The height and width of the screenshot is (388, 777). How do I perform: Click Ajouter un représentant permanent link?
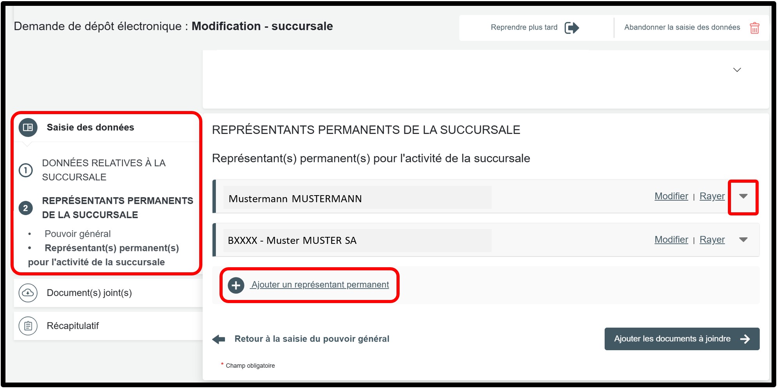(x=320, y=285)
